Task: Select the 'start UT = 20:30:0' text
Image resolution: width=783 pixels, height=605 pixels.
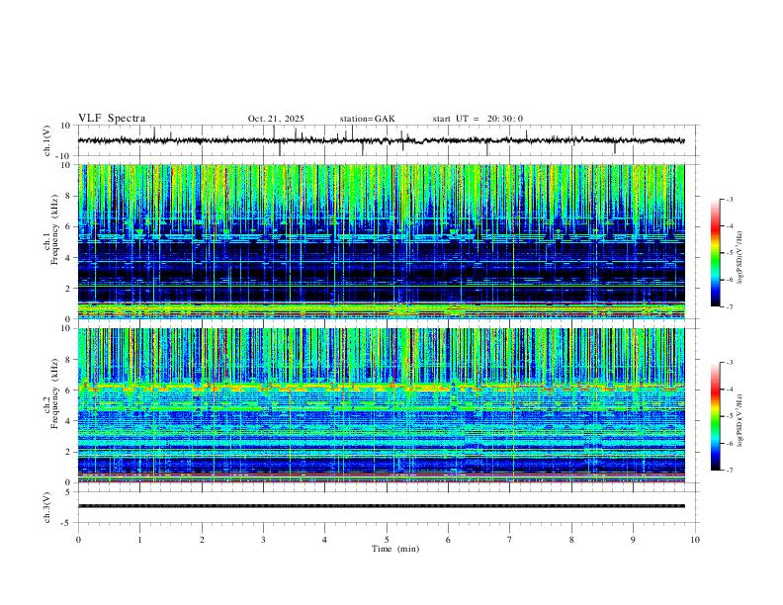Action: [x=478, y=119]
